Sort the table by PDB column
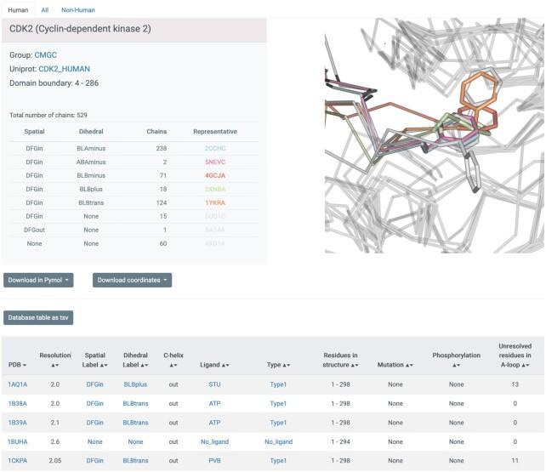The image size is (546, 472). (17, 364)
